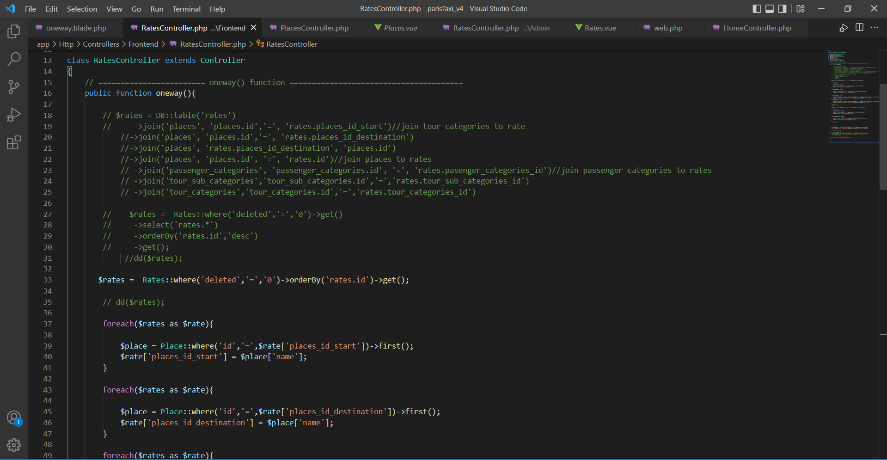The height and width of the screenshot is (460, 887).
Task: Split the editor to the right
Action: point(859,28)
